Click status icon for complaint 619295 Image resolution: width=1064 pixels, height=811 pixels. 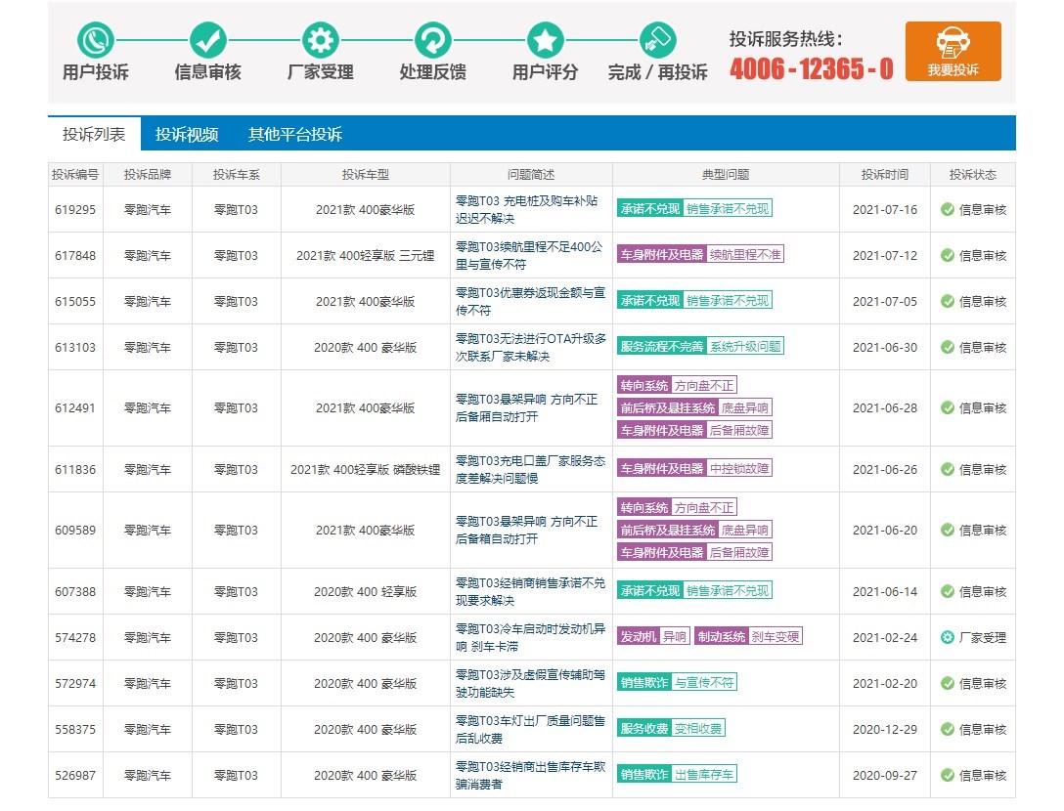(948, 209)
